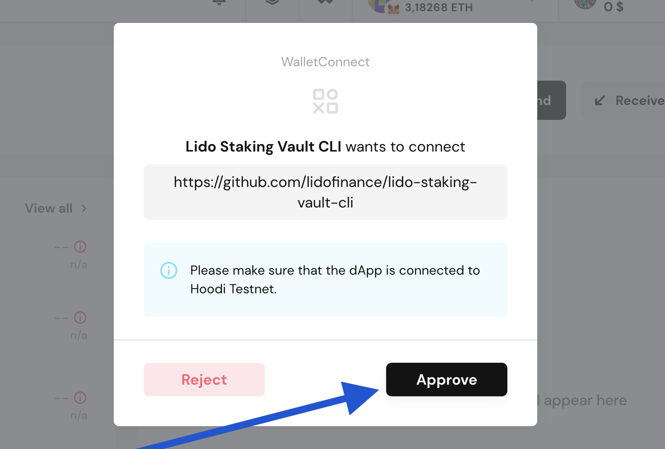Approve the Lido Staking Vault CLI connection

[x=446, y=380]
